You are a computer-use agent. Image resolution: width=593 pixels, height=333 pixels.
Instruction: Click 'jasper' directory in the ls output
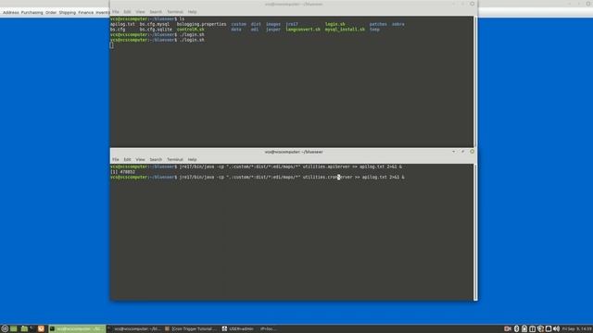coord(273,30)
